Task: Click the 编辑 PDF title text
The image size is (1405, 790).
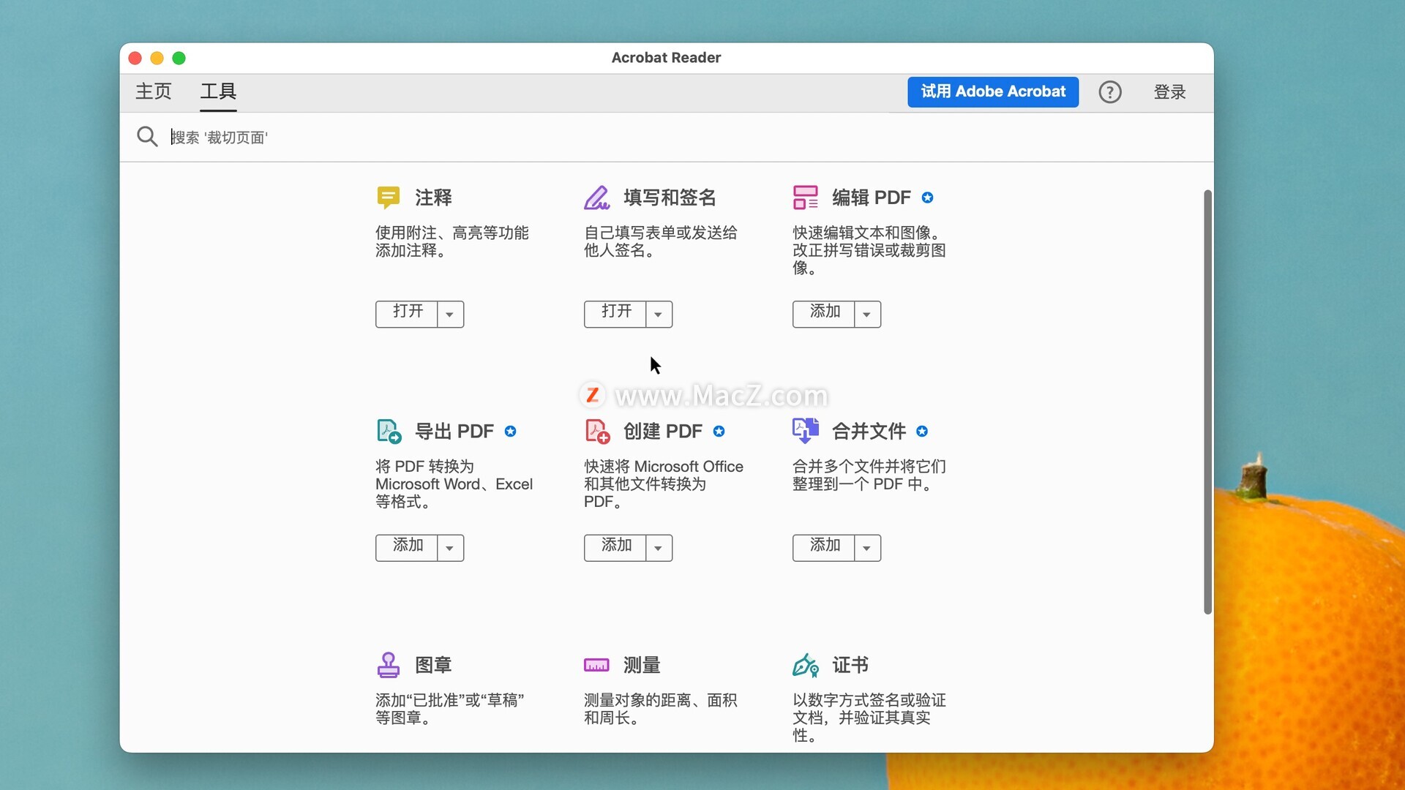Action: 872,197
